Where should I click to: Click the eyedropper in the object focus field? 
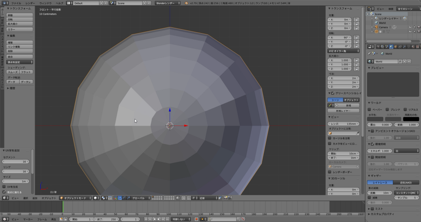[x=357, y=133]
